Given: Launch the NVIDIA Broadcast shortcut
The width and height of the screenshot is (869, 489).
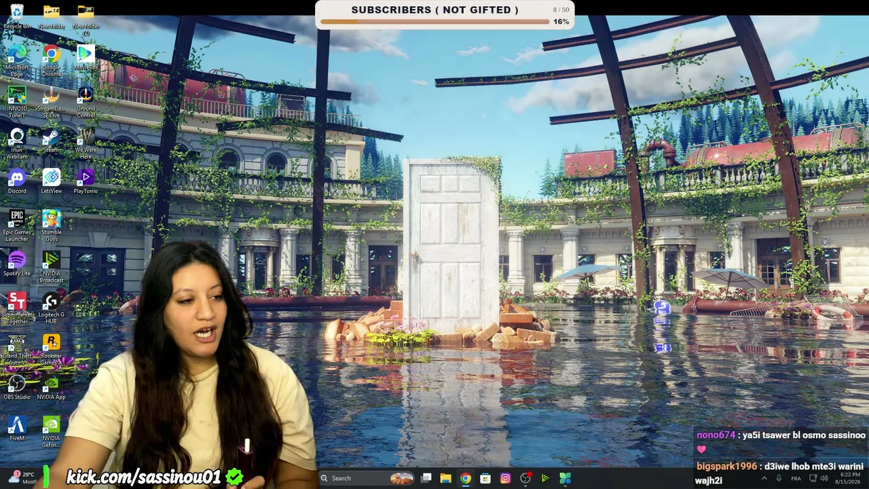Looking at the screenshot, I should (x=52, y=268).
